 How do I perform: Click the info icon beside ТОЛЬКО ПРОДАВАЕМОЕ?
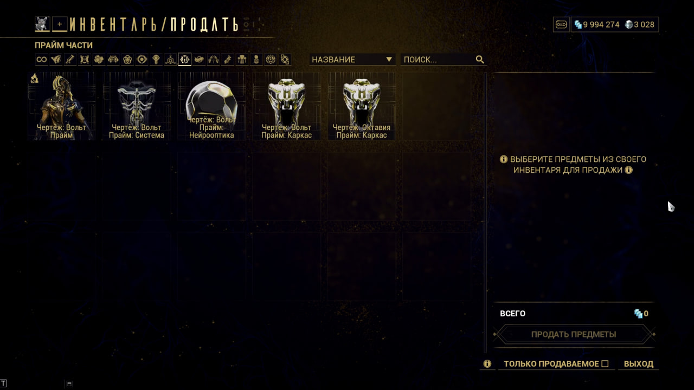(x=487, y=364)
